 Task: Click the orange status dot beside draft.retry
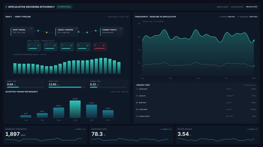137,102
